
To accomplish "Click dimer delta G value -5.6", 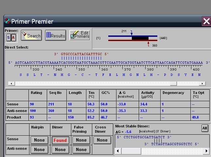I will pos(128,132).
